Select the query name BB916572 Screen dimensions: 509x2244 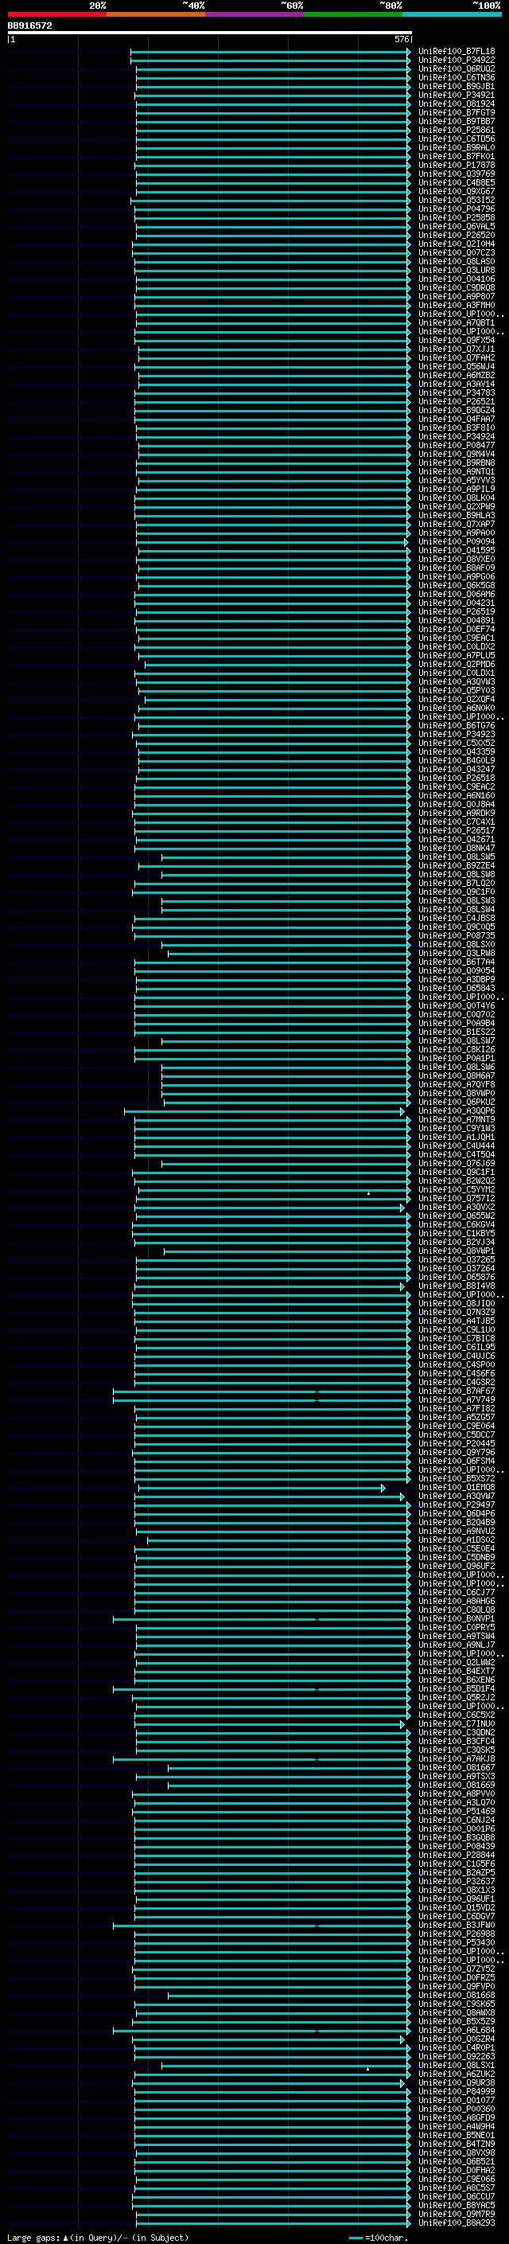tap(29, 25)
